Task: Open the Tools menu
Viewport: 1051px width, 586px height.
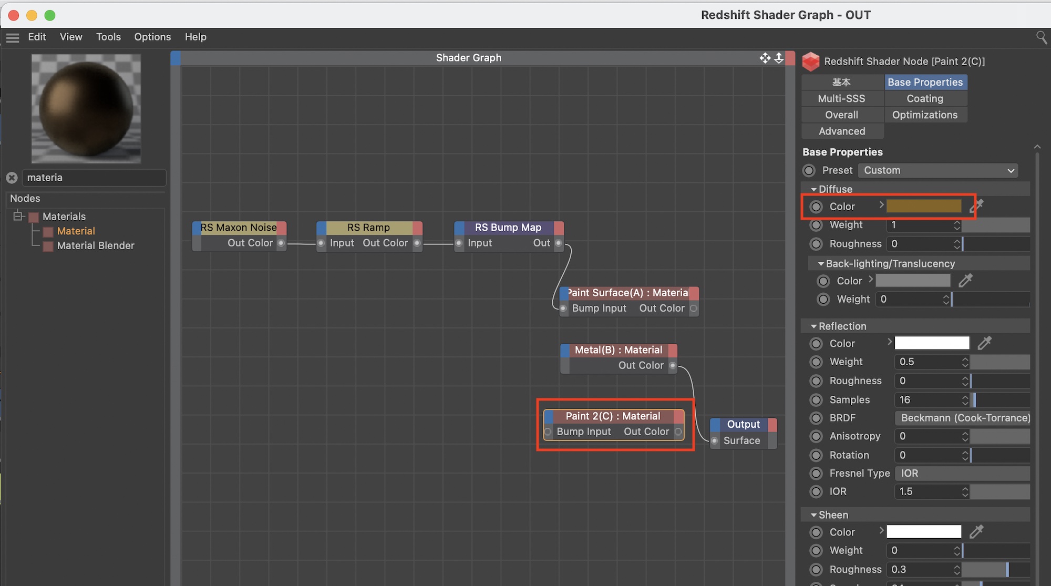Action: coord(108,37)
